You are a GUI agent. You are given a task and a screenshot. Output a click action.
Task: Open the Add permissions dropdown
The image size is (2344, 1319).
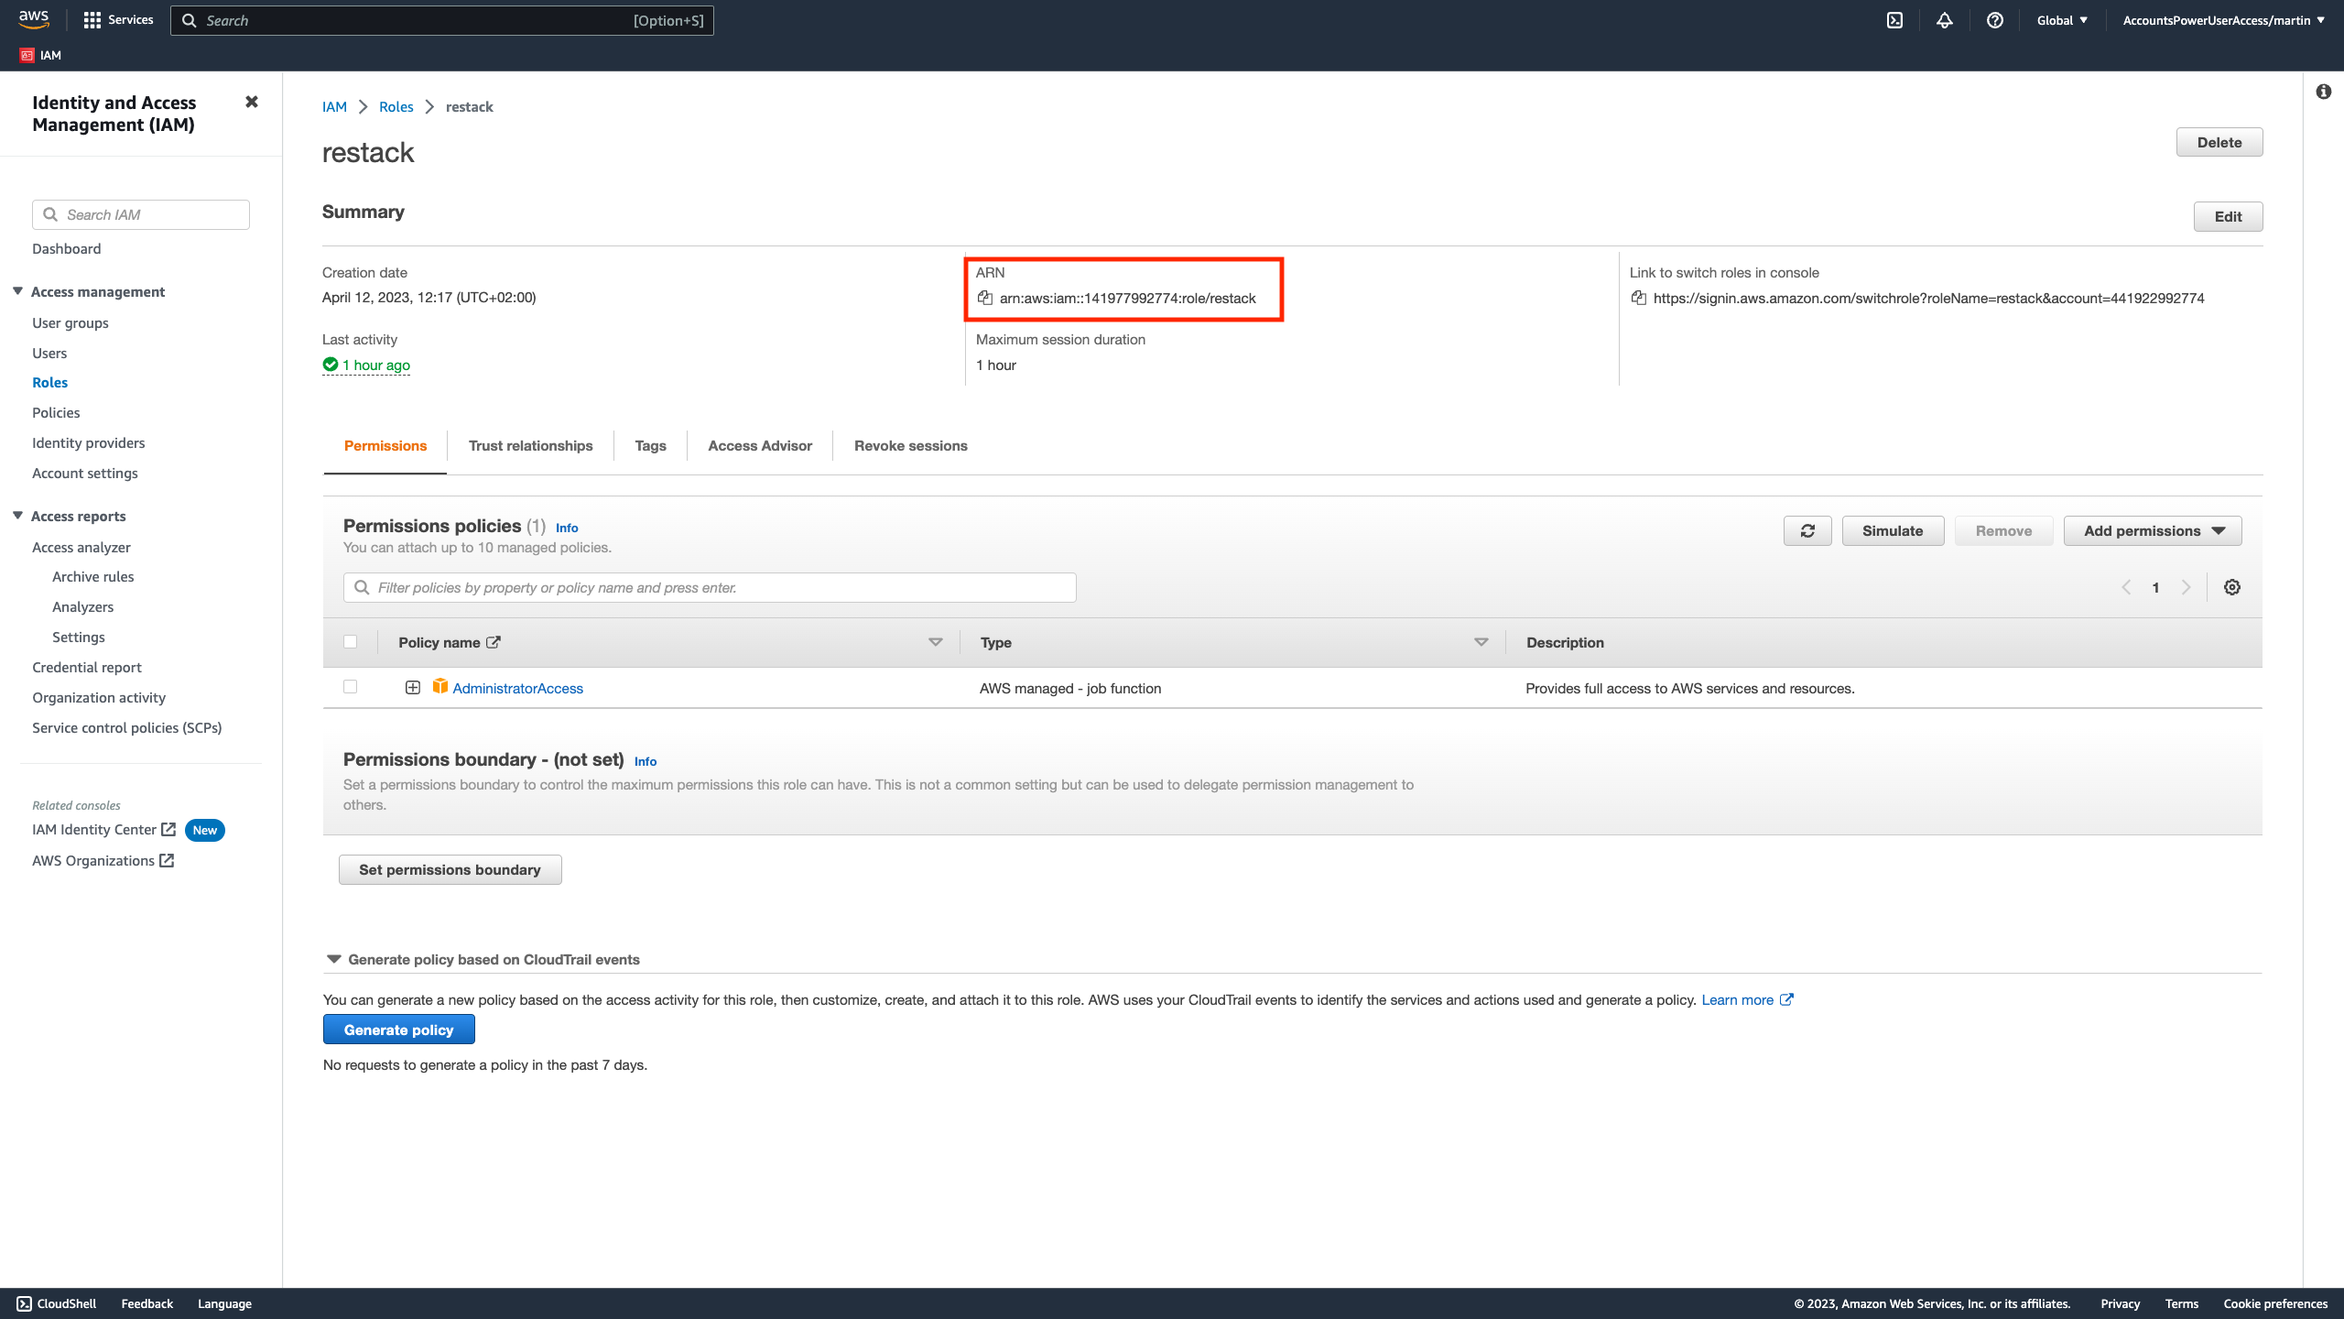pos(2152,530)
